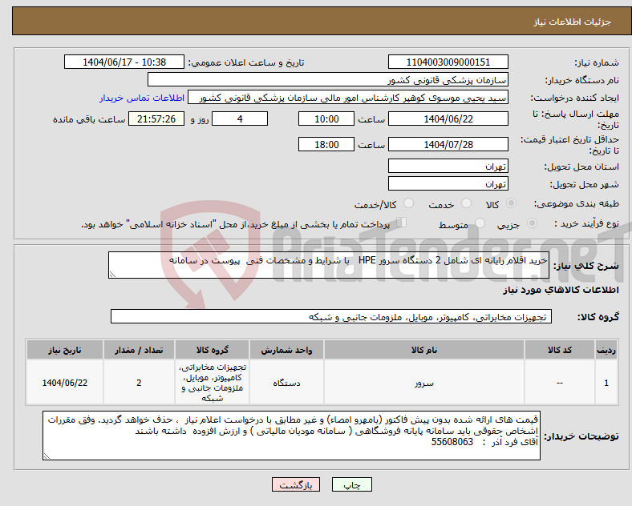Screen dimensions: 632x506
Task: Click the table date cell 1404/06/22
Action: pyautogui.click(x=64, y=383)
